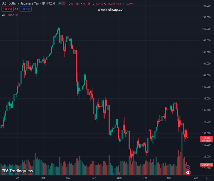The width and height of the screenshot is (214, 181).
Task: Click the green market status dot
Action: point(60,4)
